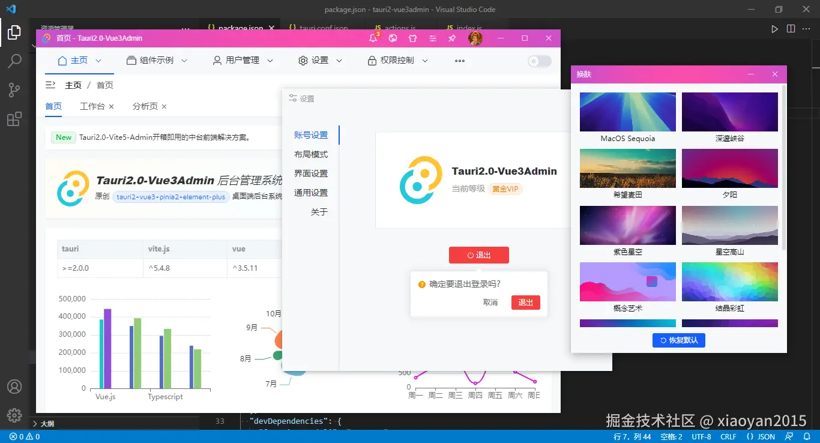The height and width of the screenshot is (443, 820).
Task: Click the skin window vertical scrollbar
Action: [x=784, y=167]
